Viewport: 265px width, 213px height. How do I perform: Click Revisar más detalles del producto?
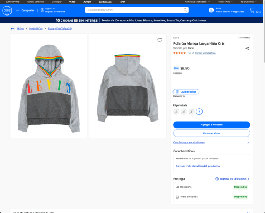[197, 166]
